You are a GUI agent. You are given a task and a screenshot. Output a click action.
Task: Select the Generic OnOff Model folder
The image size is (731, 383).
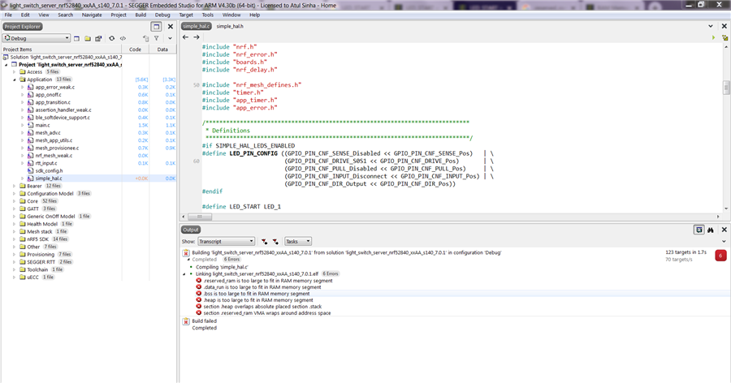[x=51, y=216]
